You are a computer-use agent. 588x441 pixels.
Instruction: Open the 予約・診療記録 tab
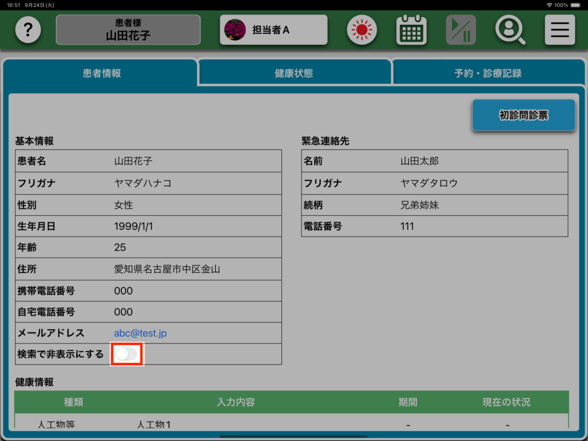(x=488, y=73)
